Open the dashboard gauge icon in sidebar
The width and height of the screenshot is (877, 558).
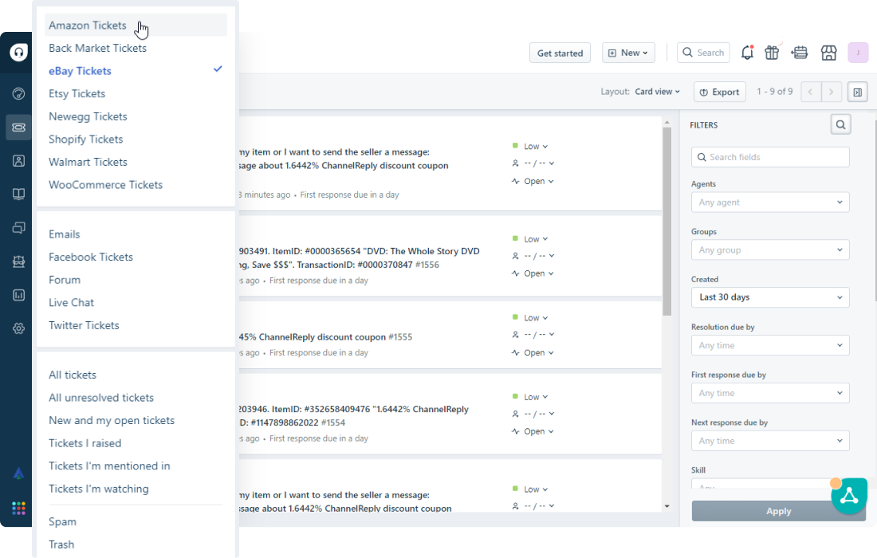click(18, 93)
